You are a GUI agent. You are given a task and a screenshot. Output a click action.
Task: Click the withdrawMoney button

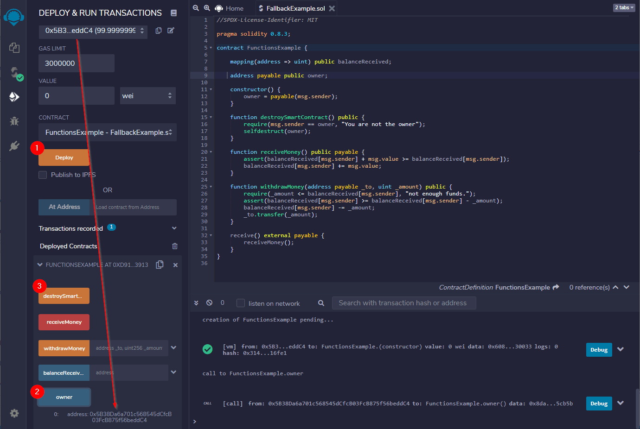click(64, 348)
